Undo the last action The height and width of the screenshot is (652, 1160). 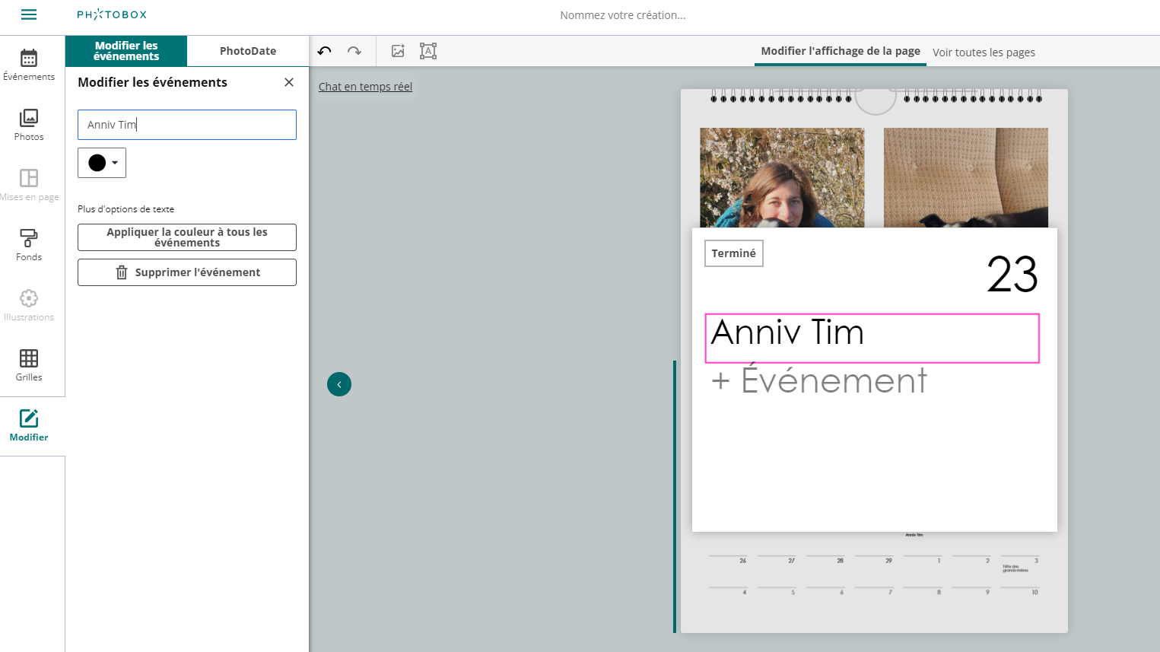[x=325, y=51]
